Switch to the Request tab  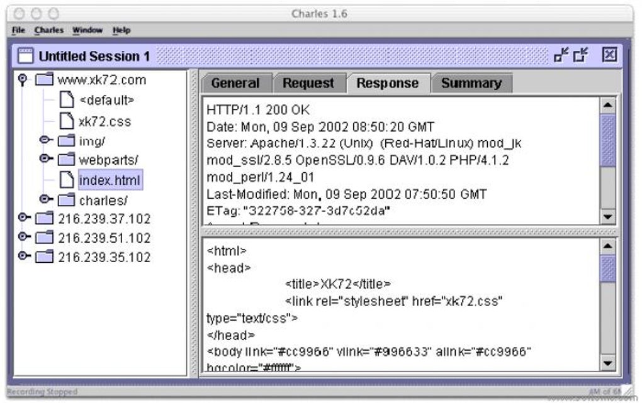pyautogui.click(x=308, y=83)
